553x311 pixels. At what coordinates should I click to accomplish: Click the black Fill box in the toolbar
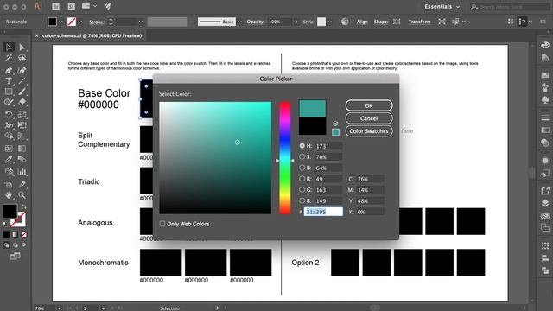tap(10, 211)
